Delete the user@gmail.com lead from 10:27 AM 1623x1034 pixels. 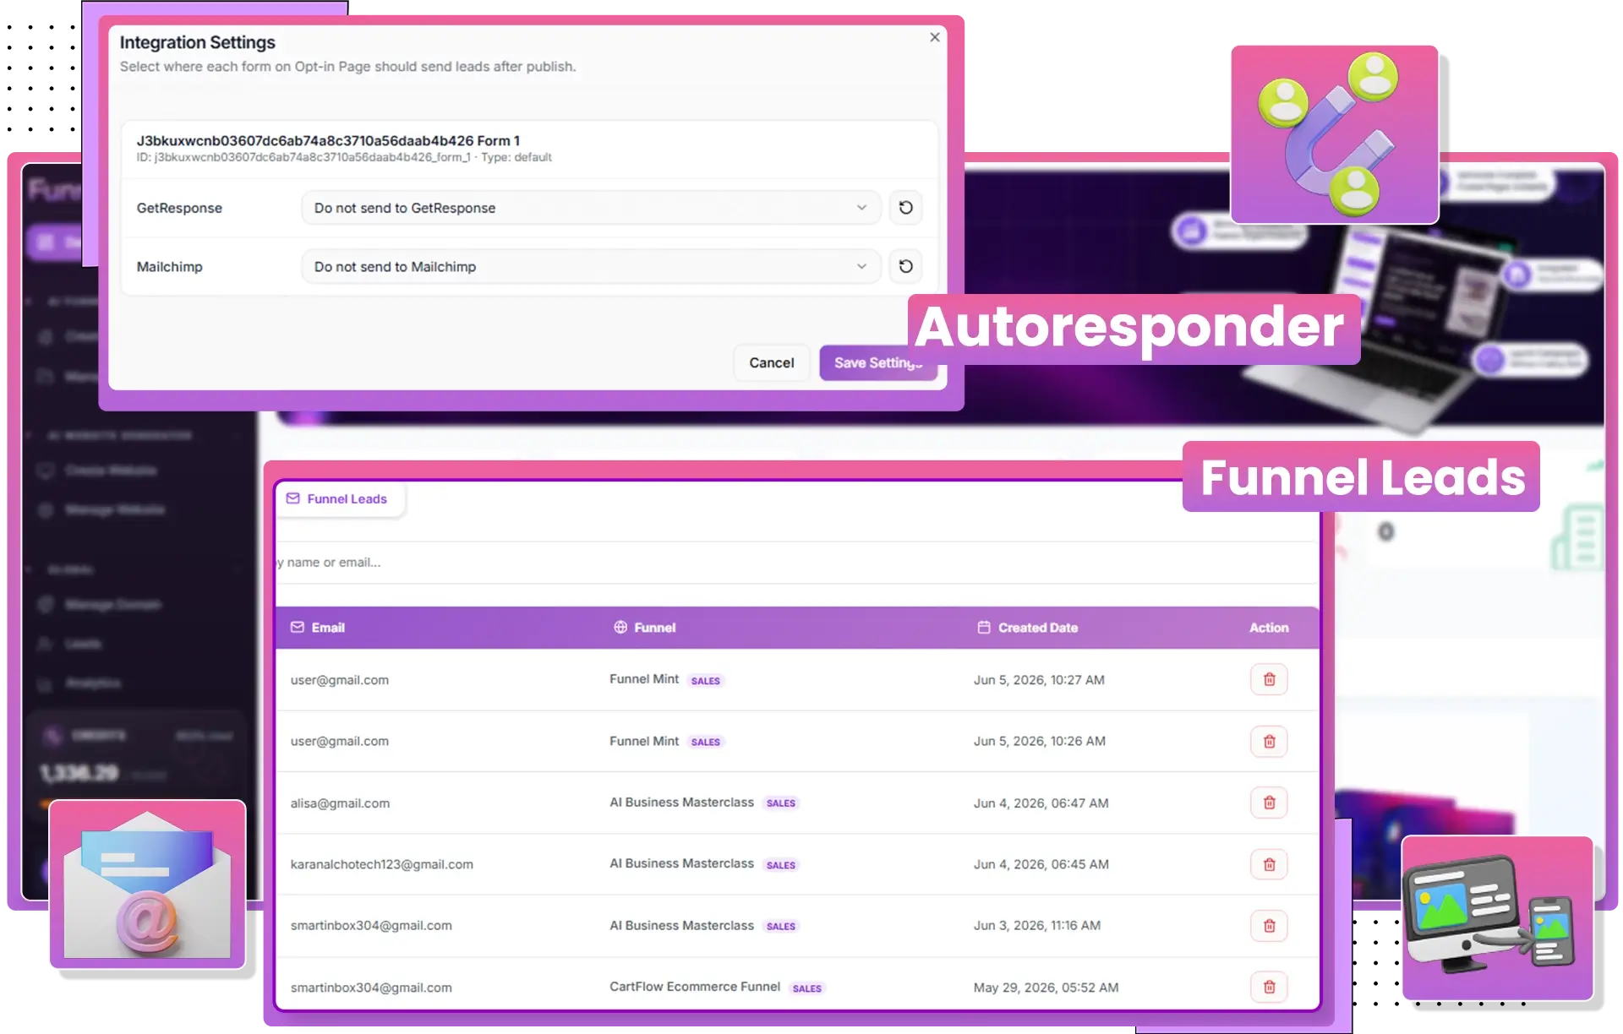click(1269, 680)
